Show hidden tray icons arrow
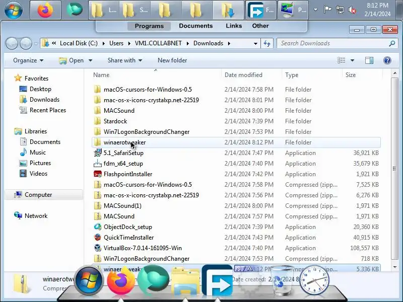Viewport: 403px width, 302px height. 316,10
